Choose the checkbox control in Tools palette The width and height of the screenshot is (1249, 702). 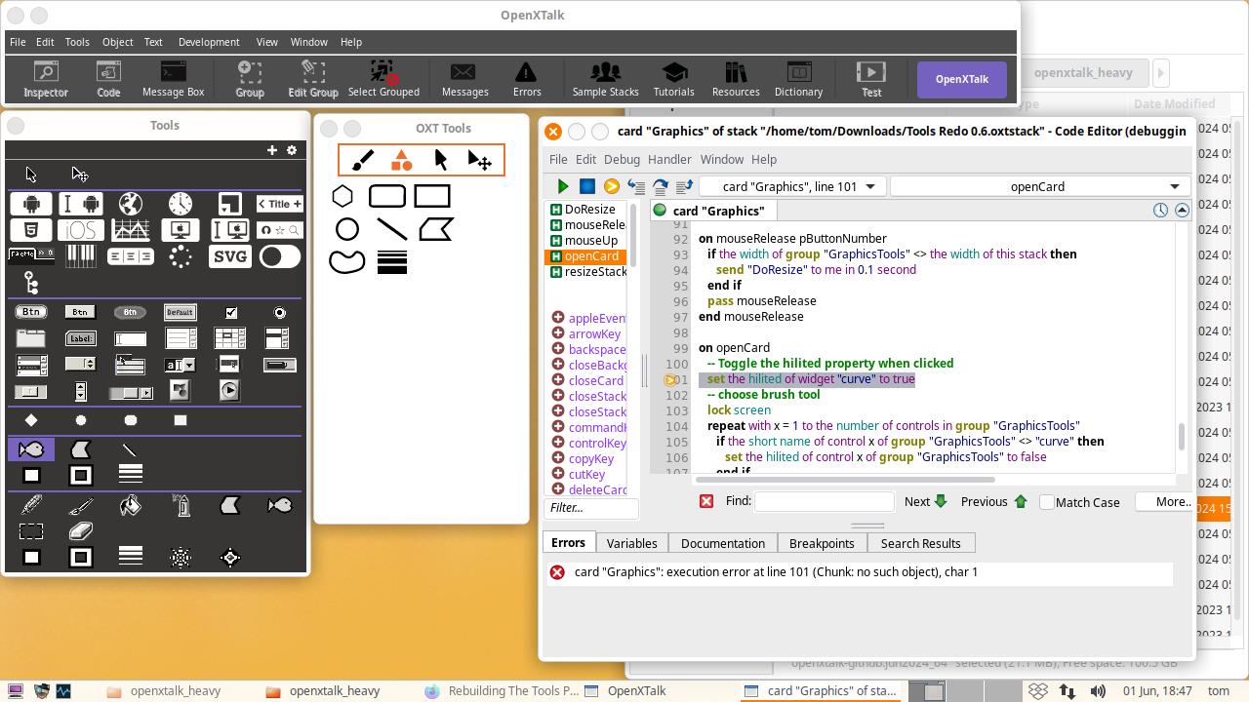tap(231, 313)
